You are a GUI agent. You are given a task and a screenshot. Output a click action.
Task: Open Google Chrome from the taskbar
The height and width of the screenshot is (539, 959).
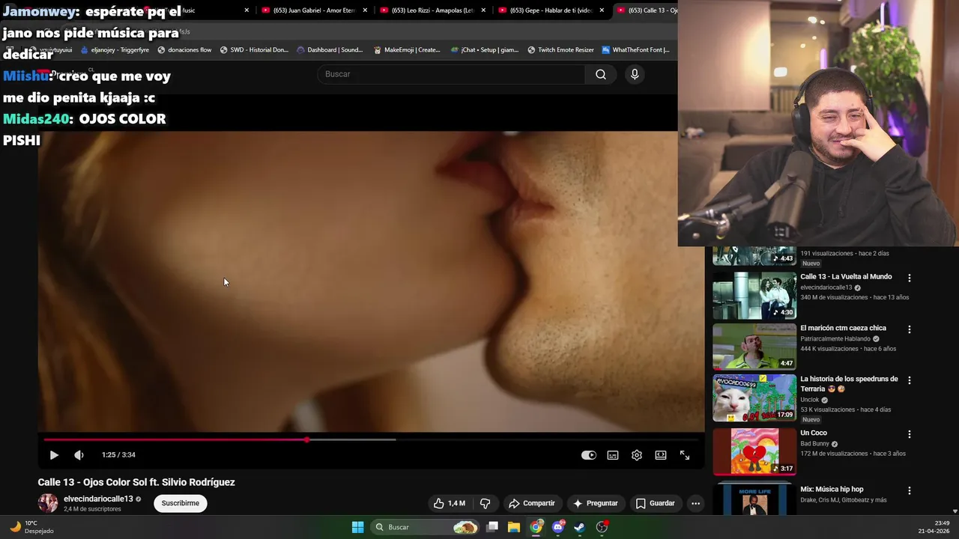[x=536, y=527]
